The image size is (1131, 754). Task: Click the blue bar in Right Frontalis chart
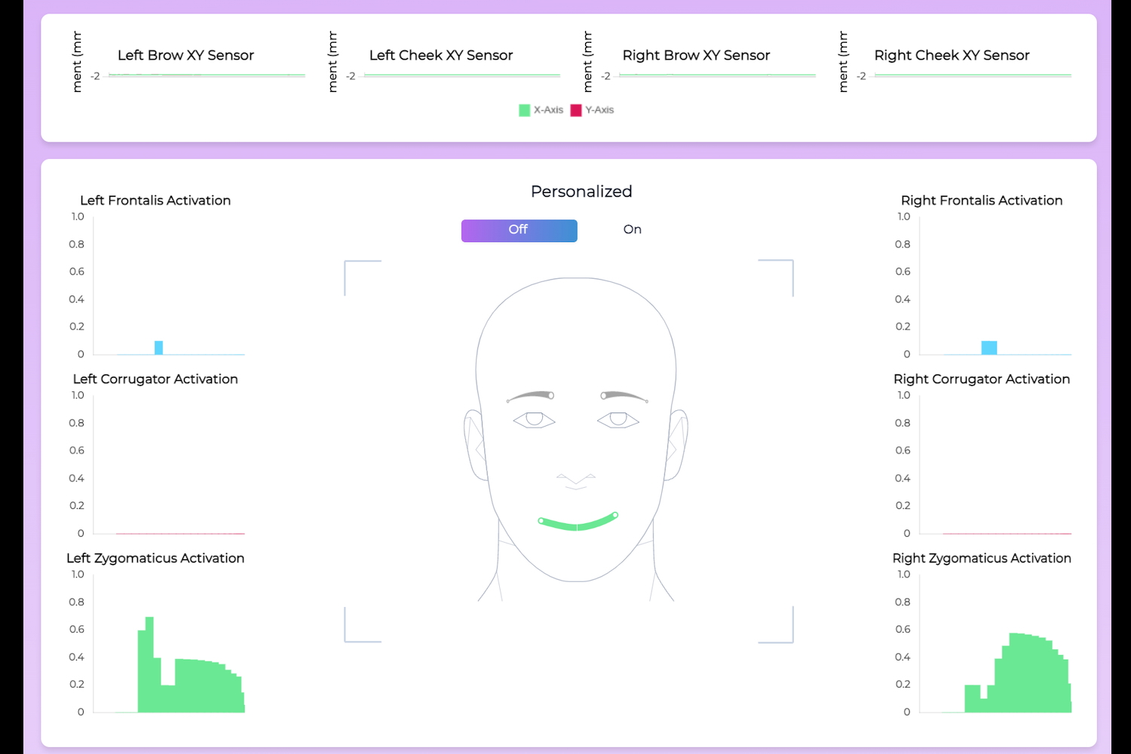[x=988, y=348]
